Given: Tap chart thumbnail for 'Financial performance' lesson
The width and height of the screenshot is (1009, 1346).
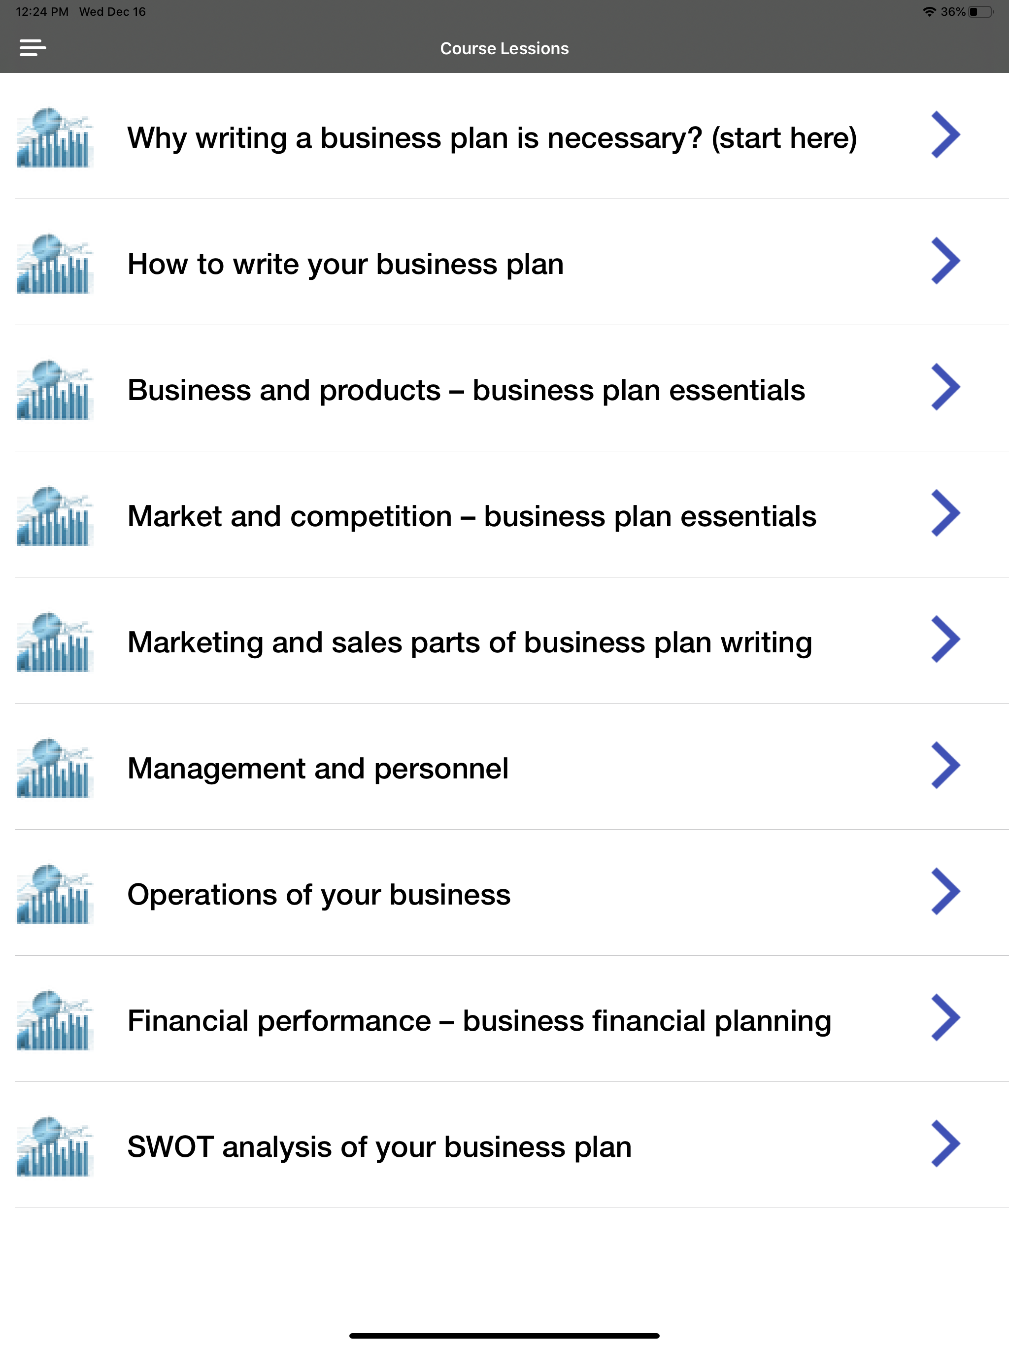Looking at the screenshot, I should (54, 1020).
